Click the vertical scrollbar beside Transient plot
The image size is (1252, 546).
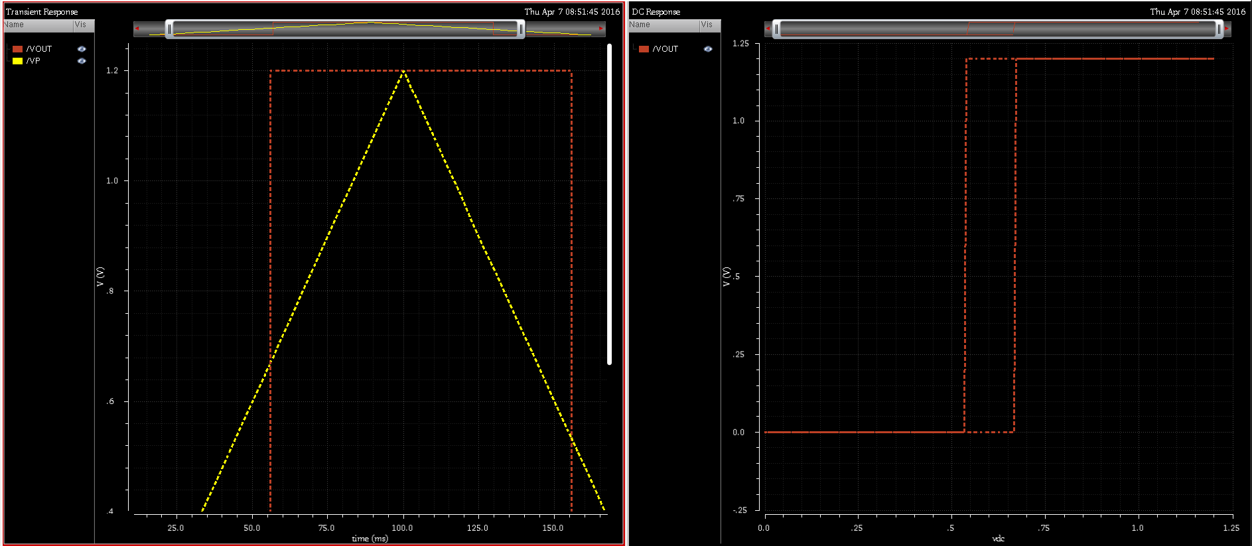(x=609, y=204)
